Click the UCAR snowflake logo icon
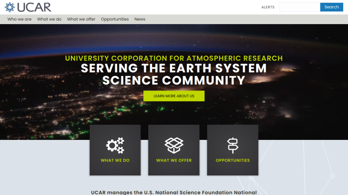The width and height of the screenshot is (348, 195). pyautogui.click(x=10, y=7)
